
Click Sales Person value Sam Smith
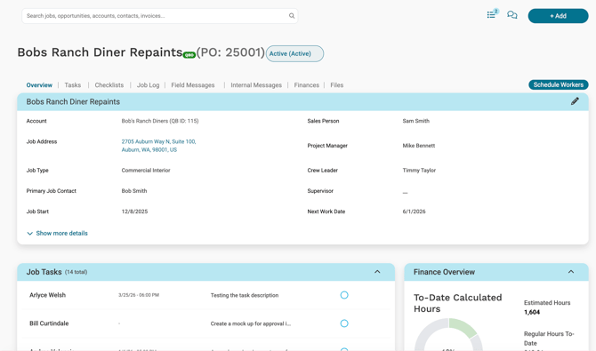[x=415, y=121]
